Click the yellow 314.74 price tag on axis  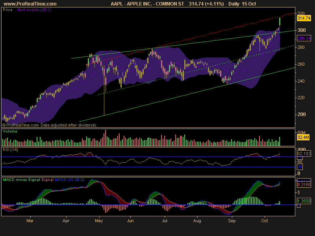[x=304, y=18]
